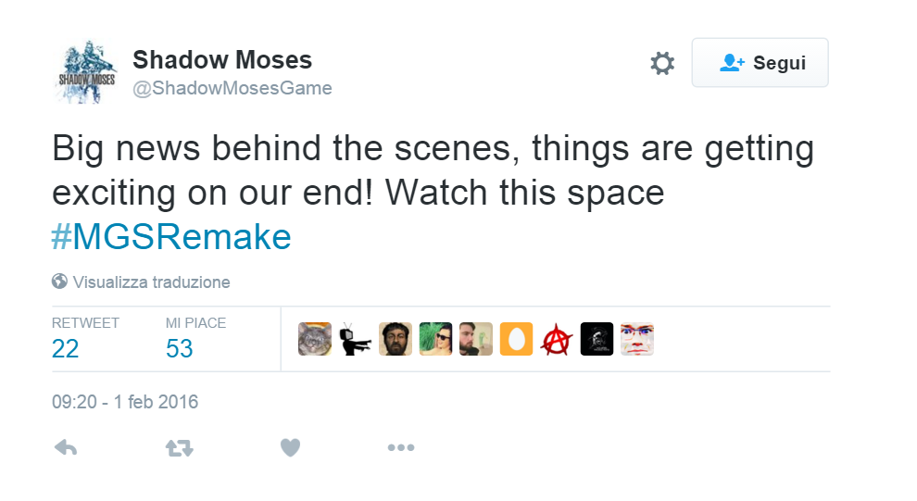The width and height of the screenshot is (917, 501).
Task: Click the Segui follow button
Action: pos(760,63)
